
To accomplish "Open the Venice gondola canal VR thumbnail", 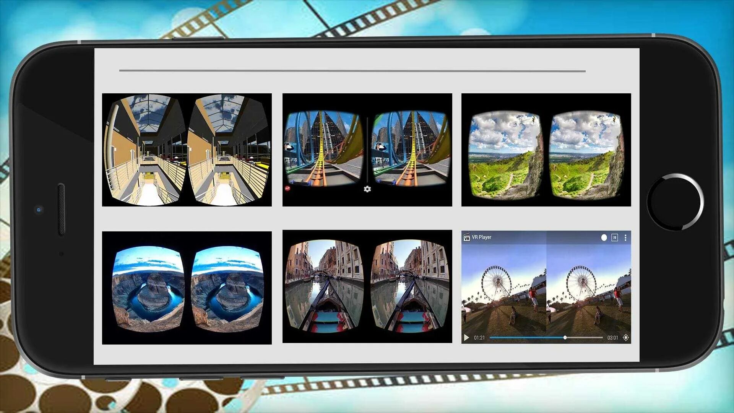I will pyautogui.click(x=367, y=286).
